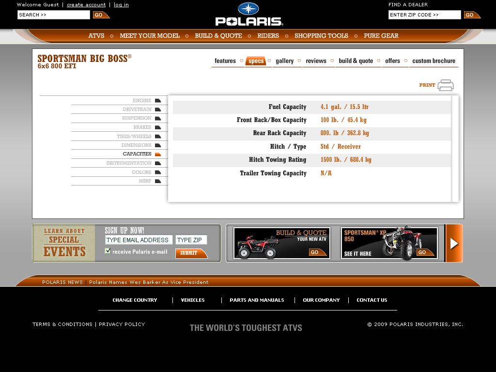This screenshot has width=496, height=372.
Task: Click VEHICLES footer link
Action: pos(193,300)
